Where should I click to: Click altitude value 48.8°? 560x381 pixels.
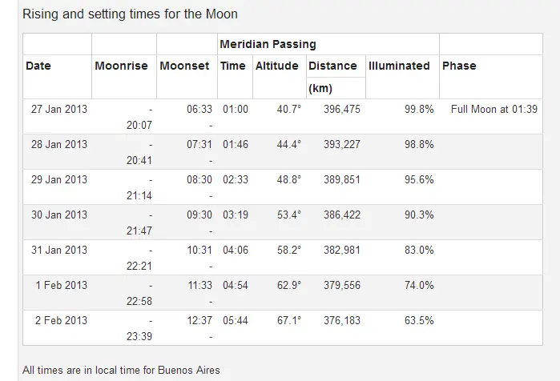pos(289,180)
